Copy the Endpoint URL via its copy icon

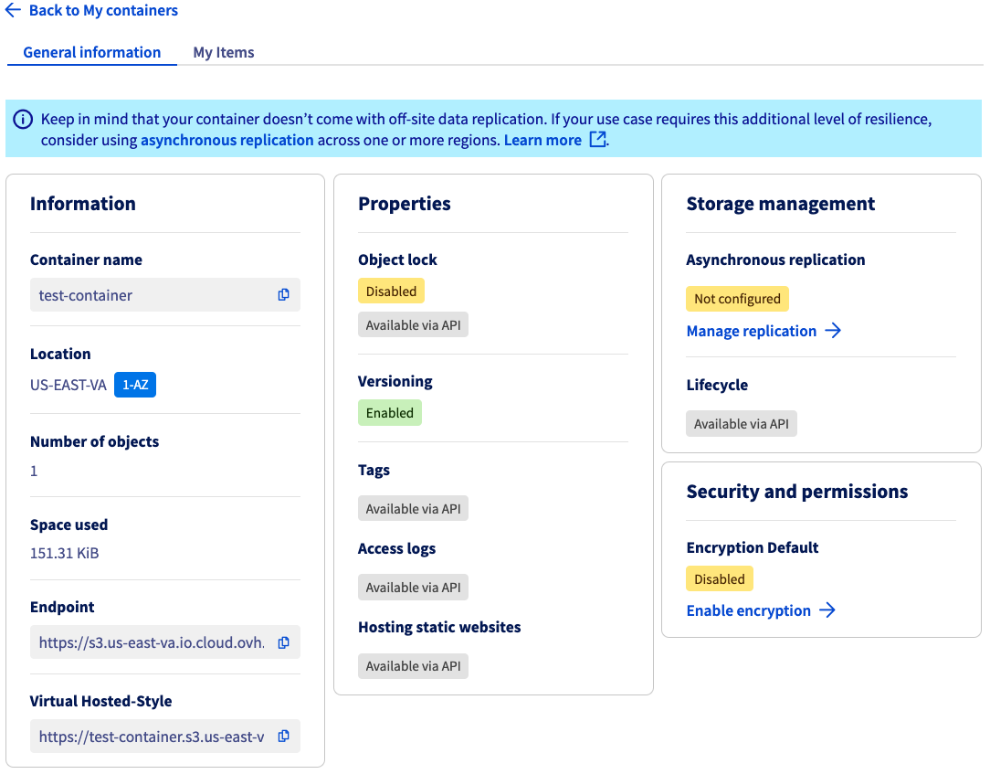click(x=284, y=641)
